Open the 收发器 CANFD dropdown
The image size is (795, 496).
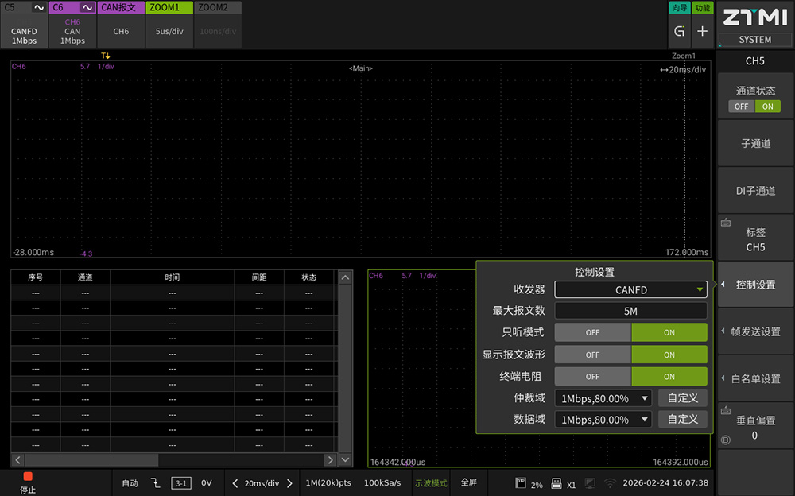(x=630, y=290)
